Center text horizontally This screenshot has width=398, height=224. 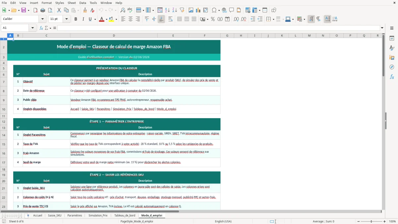[x=131, y=19]
